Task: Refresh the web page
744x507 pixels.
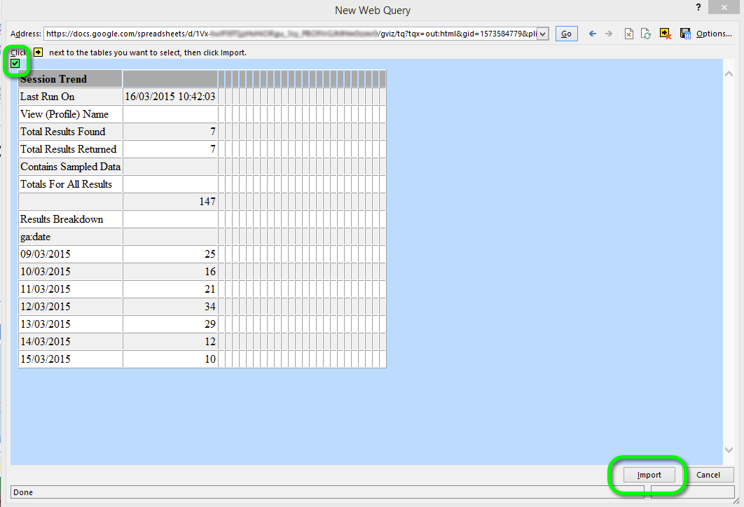Action: (647, 34)
